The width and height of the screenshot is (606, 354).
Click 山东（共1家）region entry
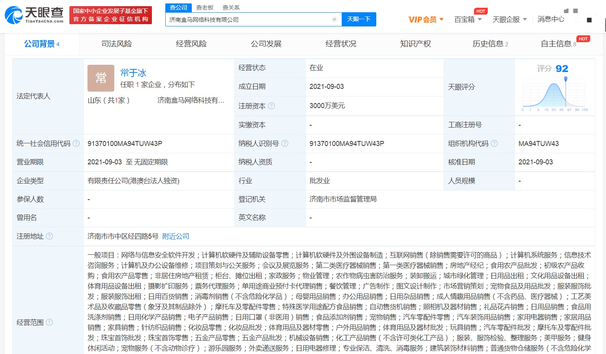109,100
